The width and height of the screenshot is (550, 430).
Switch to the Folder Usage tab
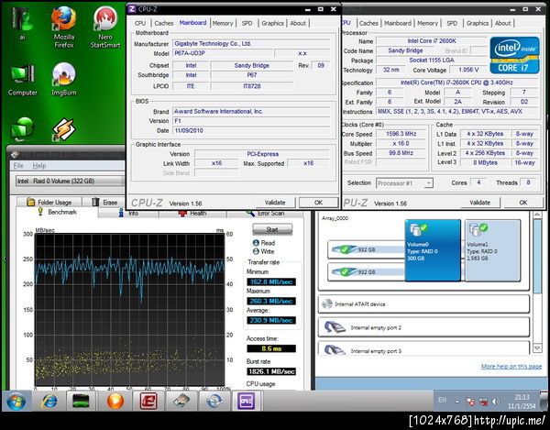tap(49, 202)
